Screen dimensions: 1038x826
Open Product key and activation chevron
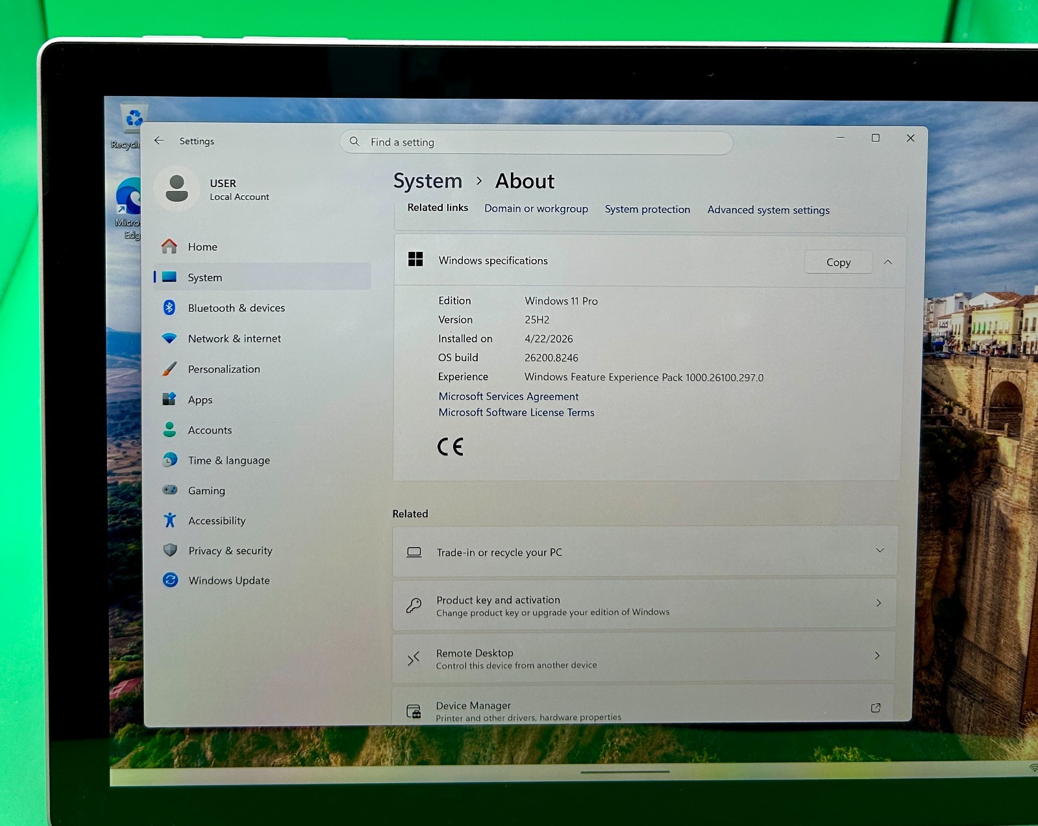(878, 603)
